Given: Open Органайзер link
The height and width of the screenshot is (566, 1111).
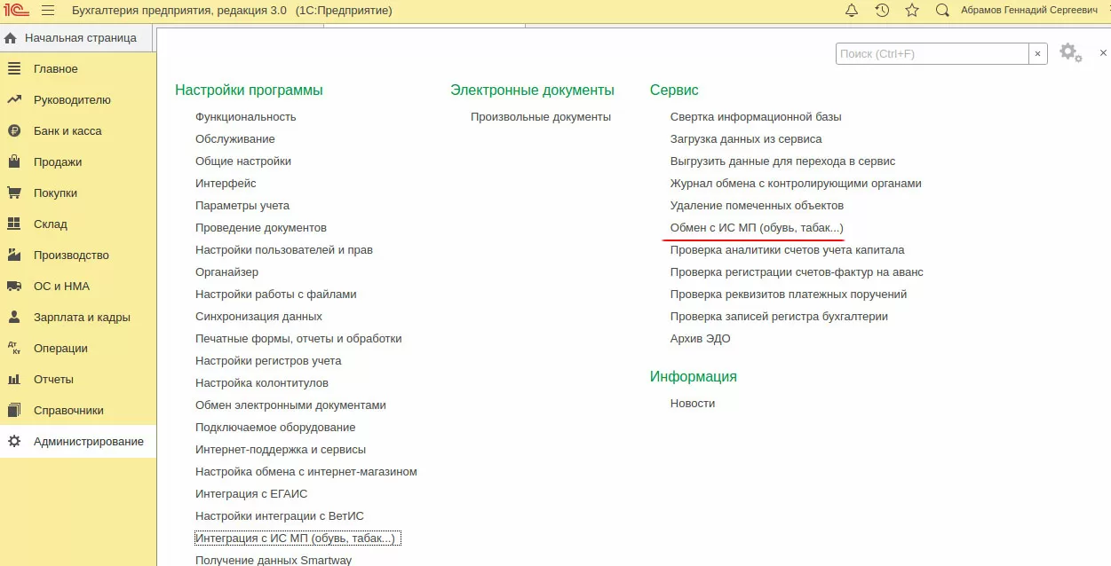Looking at the screenshot, I should [227, 272].
